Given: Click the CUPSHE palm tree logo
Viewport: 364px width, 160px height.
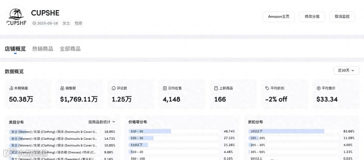Looking at the screenshot, I should coord(16,17).
